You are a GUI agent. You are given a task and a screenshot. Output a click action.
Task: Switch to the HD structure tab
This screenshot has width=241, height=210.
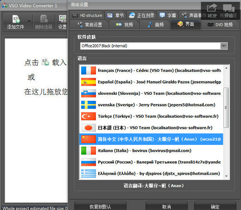[87, 16]
